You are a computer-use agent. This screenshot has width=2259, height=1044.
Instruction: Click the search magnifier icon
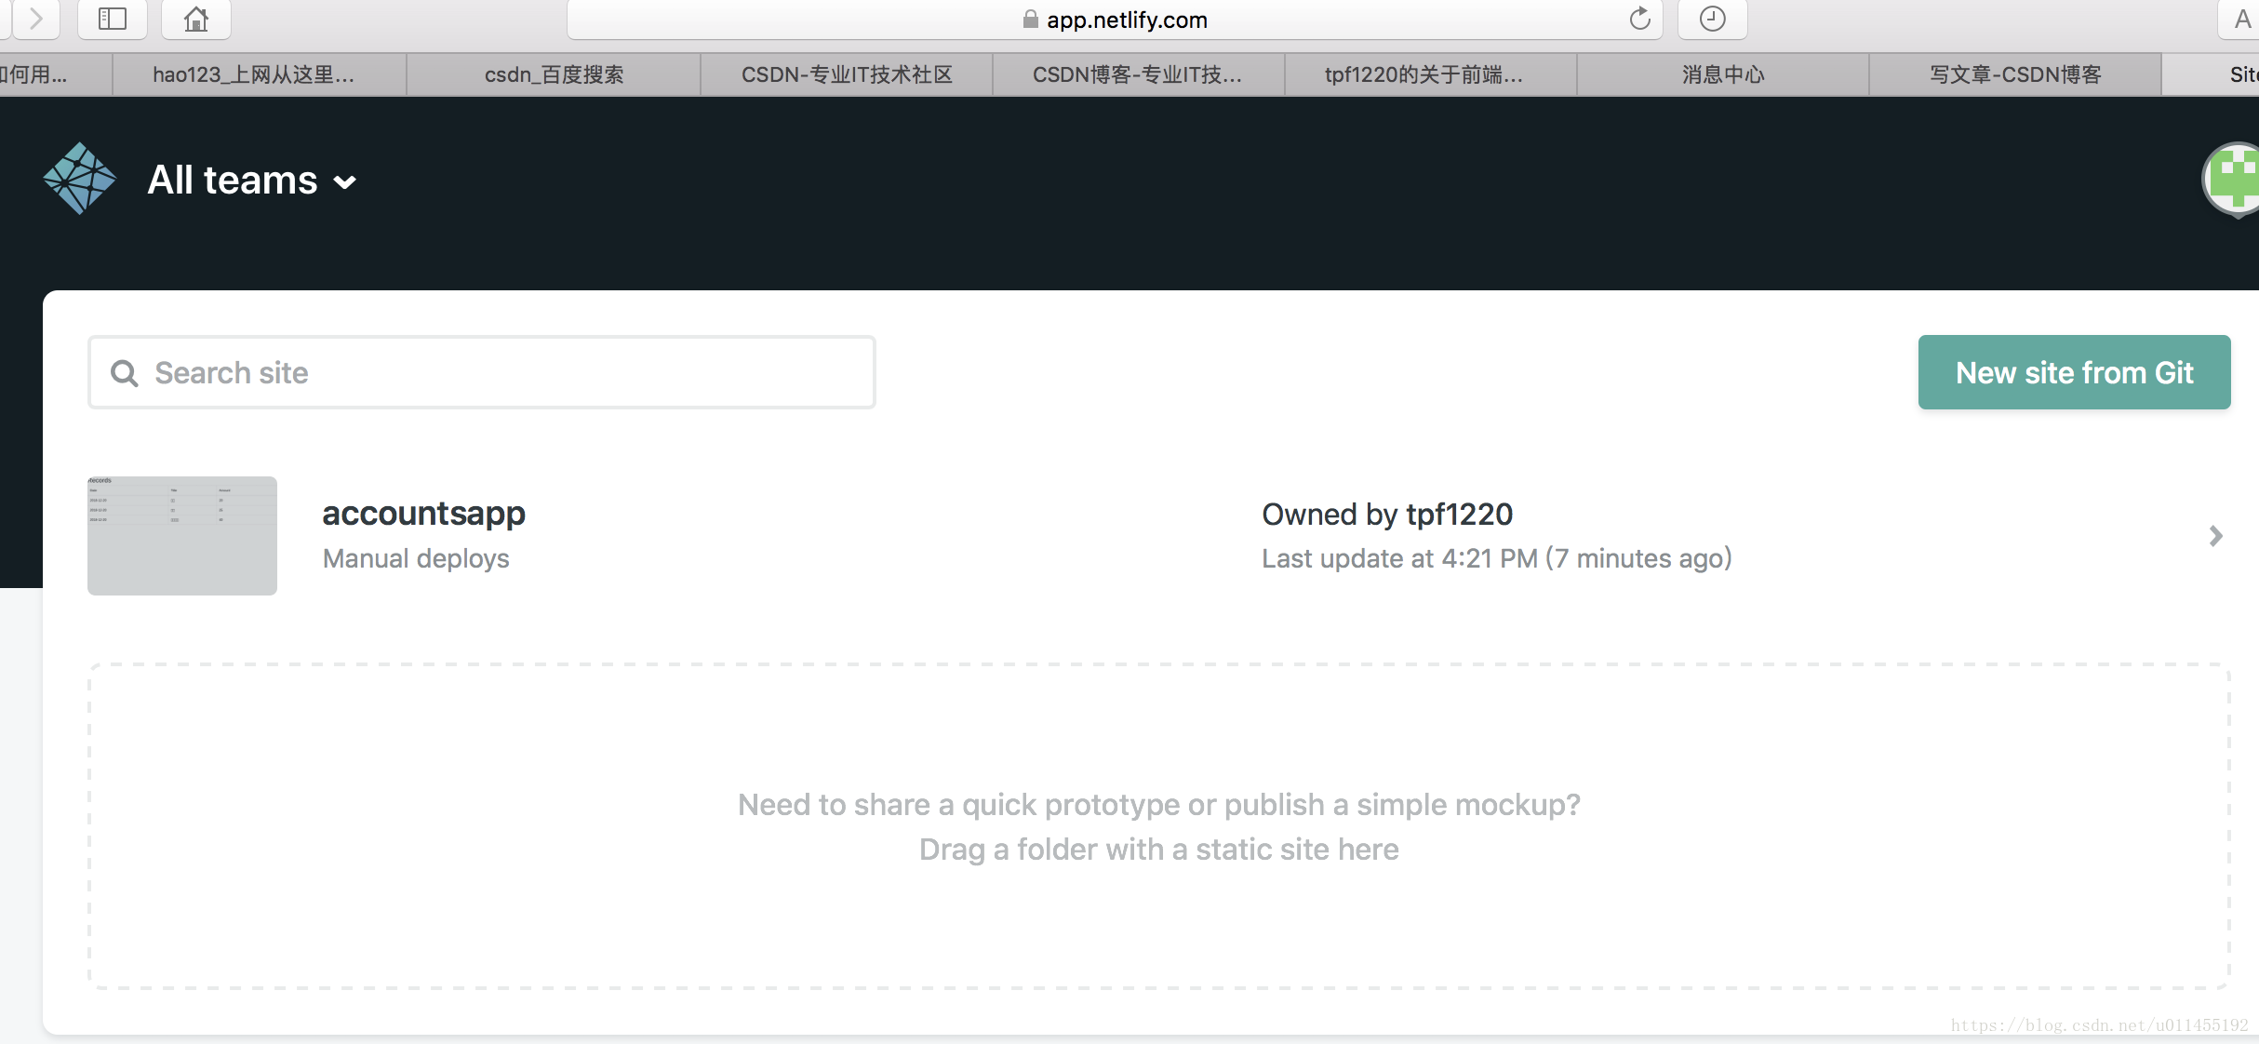125,373
